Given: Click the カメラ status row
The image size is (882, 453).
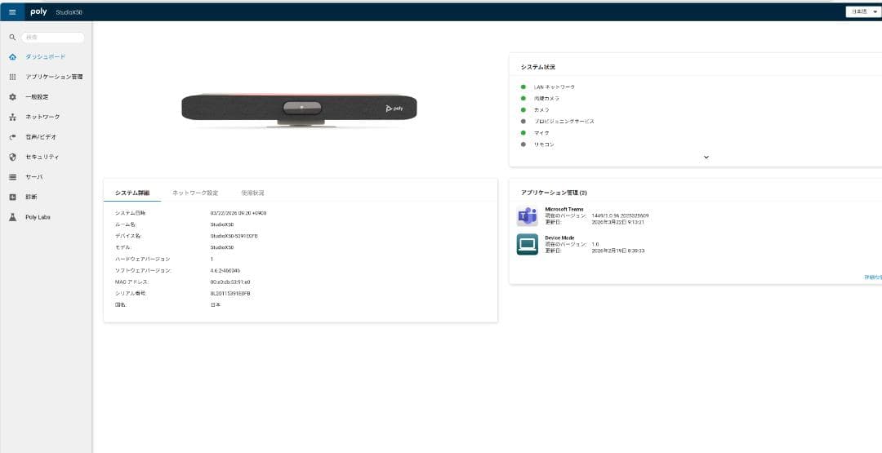Looking at the screenshot, I should (536, 110).
